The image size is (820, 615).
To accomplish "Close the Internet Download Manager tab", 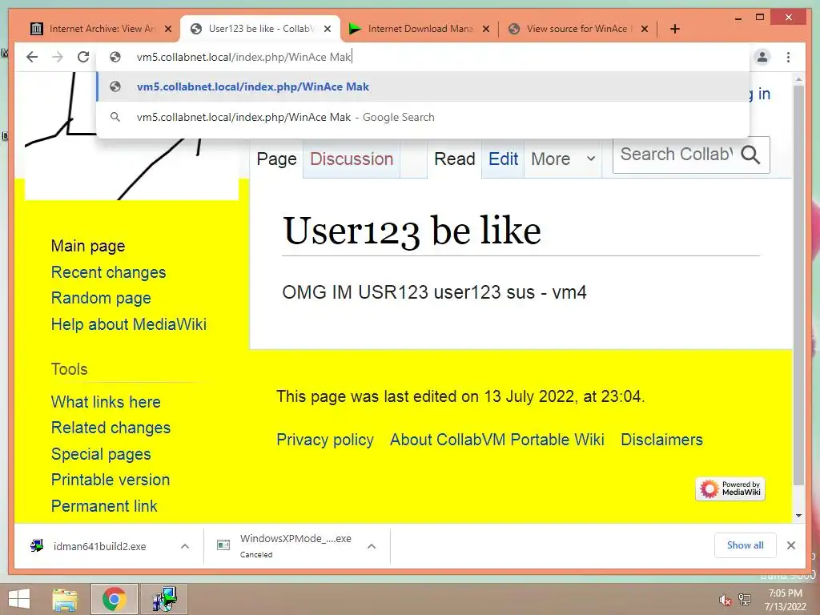I will 486,29.
